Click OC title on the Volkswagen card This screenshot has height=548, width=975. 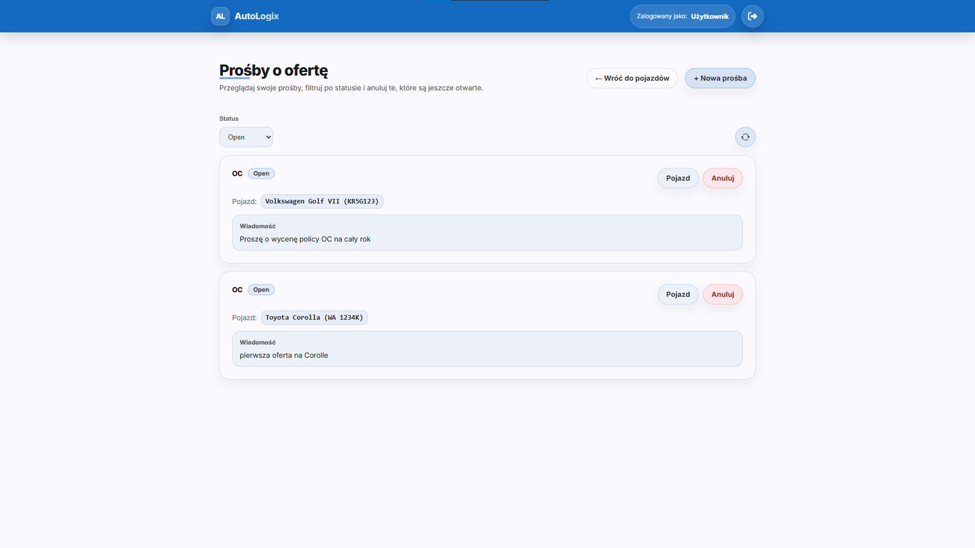(x=237, y=174)
